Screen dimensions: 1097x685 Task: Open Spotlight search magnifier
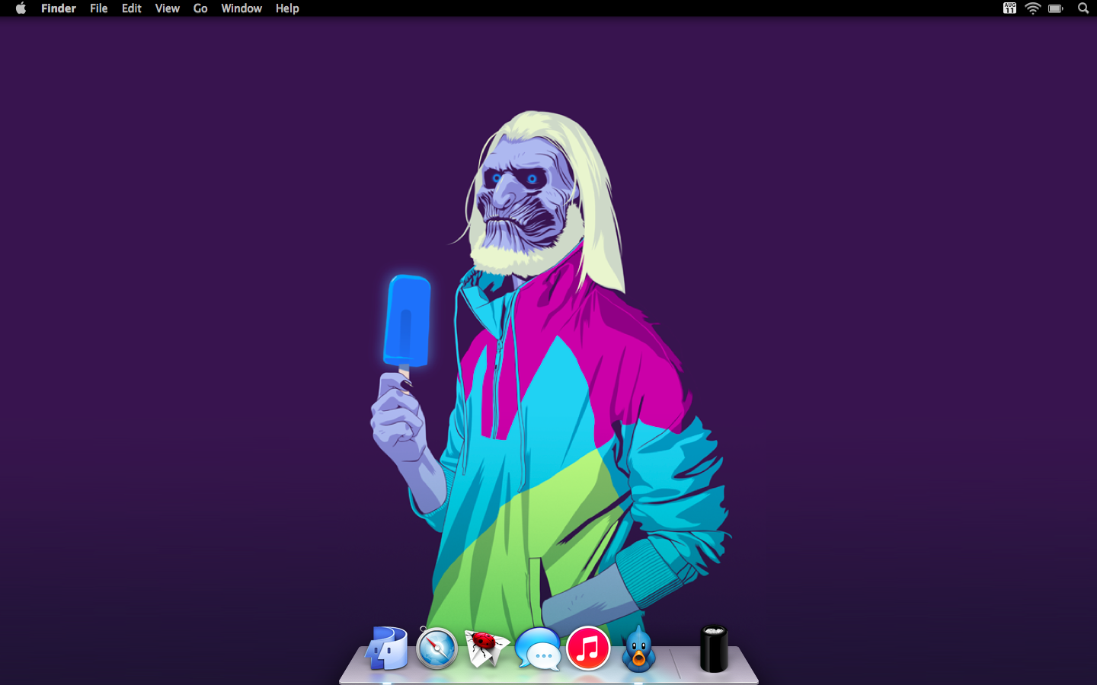pos(1083,8)
